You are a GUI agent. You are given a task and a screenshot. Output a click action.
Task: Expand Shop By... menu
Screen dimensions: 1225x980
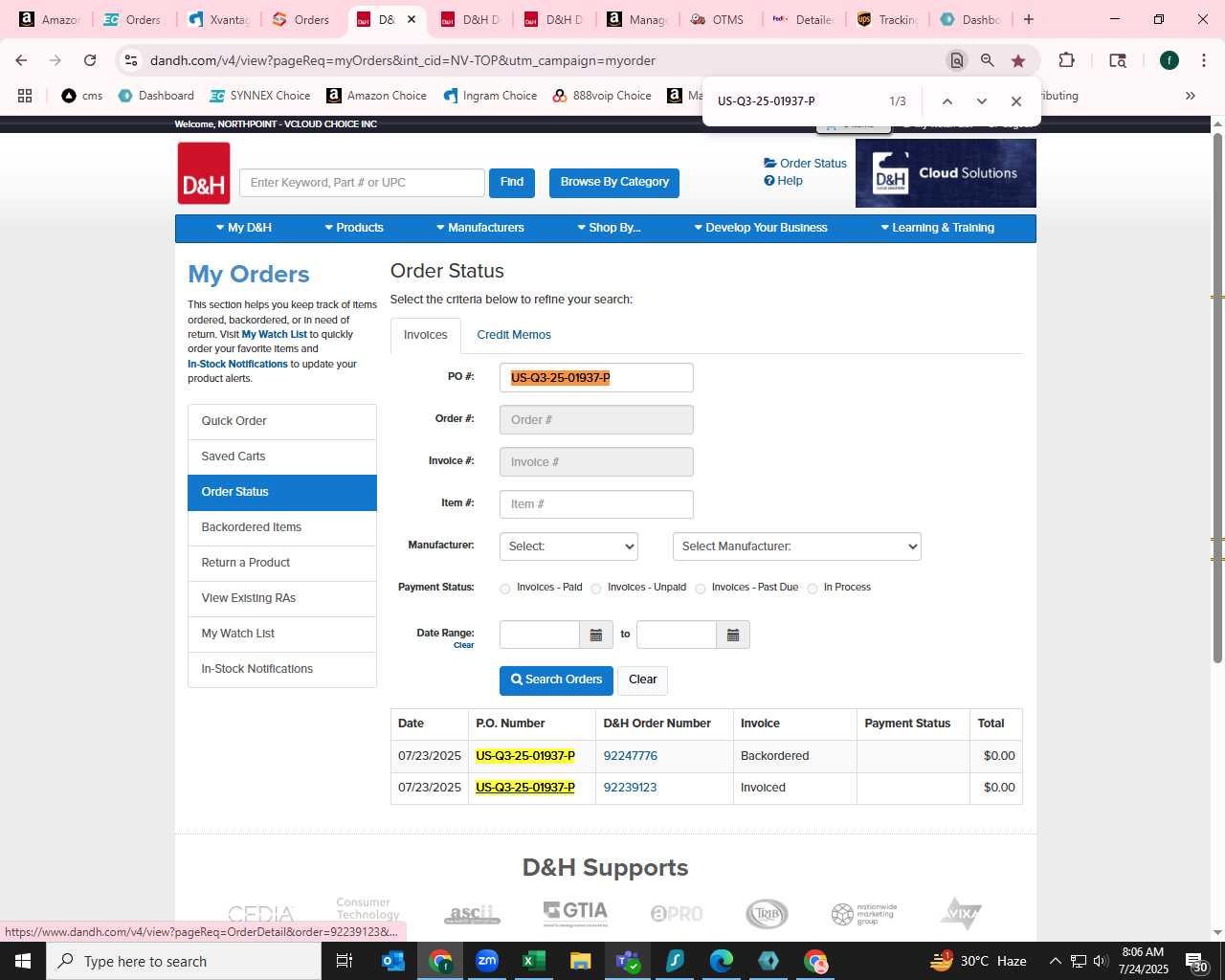point(609,228)
